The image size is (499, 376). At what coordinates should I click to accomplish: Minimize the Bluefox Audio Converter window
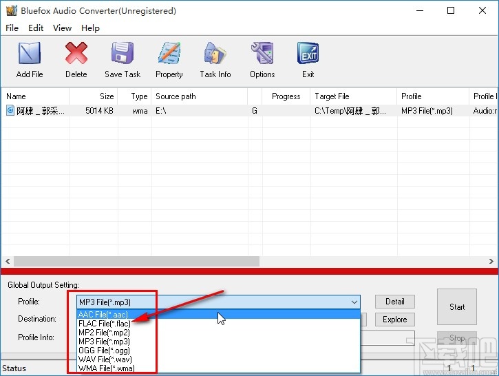tap(420, 10)
